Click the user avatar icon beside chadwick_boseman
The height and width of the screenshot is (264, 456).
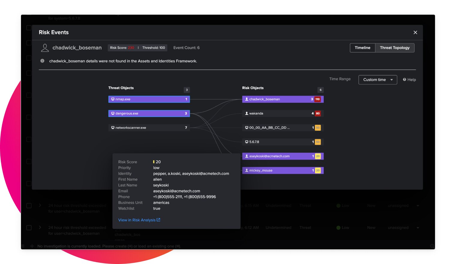45,48
